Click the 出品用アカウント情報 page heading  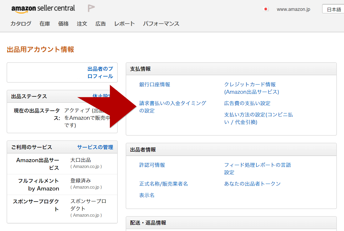[40, 49]
